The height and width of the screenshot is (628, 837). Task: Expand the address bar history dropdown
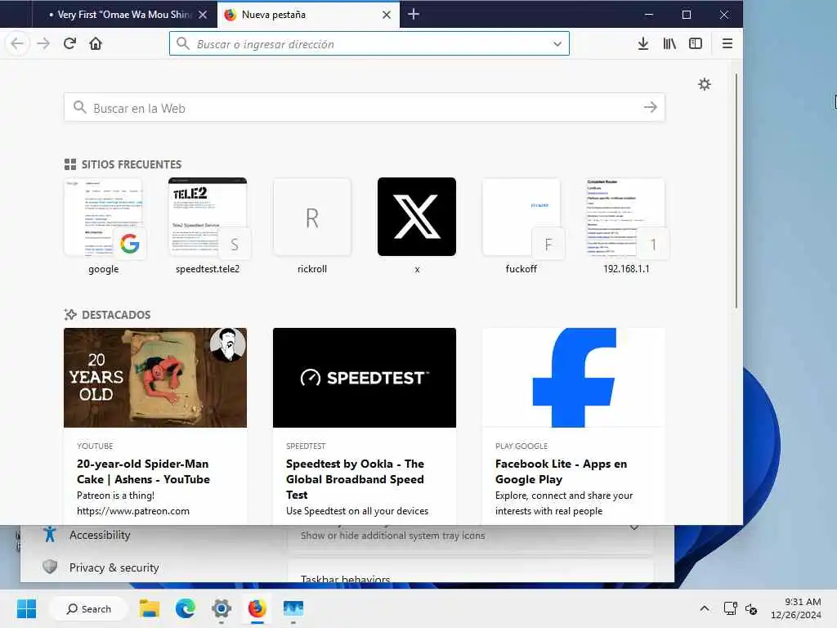click(x=557, y=44)
